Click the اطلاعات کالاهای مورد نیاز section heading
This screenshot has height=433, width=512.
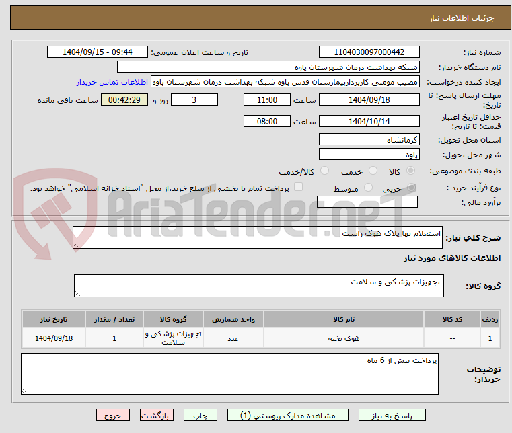tap(452, 258)
